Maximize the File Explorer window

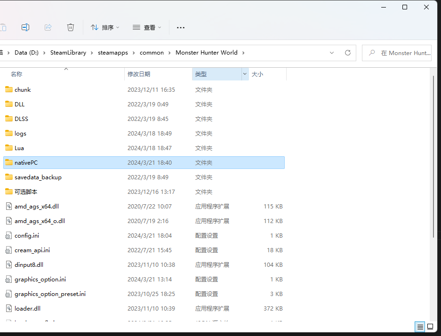[x=405, y=8]
